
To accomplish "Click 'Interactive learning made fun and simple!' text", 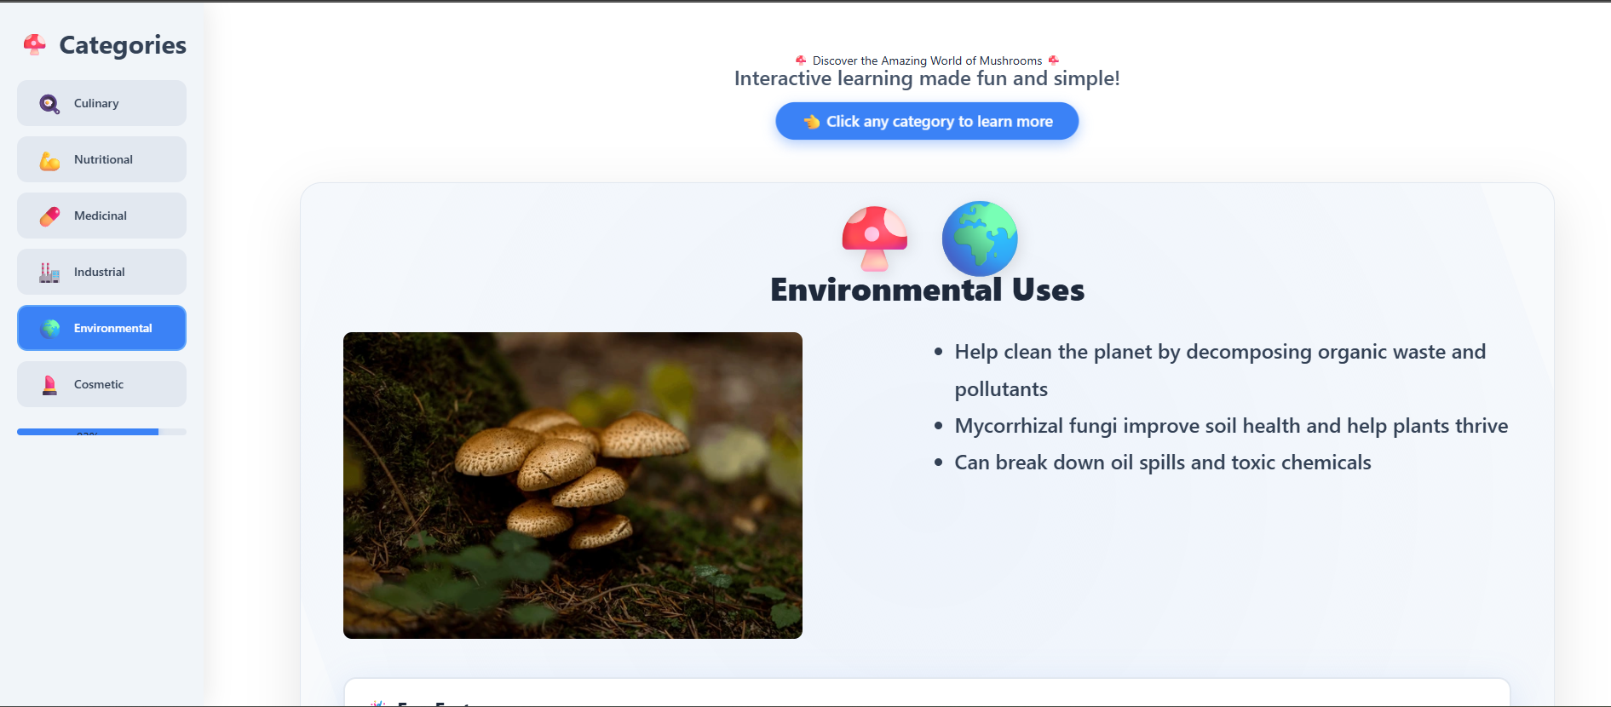I will pyautogui.click(x=927, y=78).
